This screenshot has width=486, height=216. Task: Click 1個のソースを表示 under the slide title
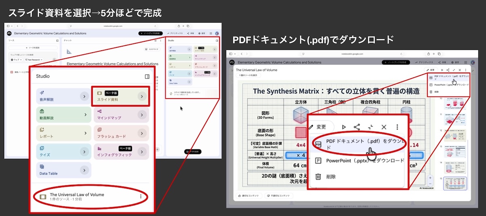click(248, 75)
